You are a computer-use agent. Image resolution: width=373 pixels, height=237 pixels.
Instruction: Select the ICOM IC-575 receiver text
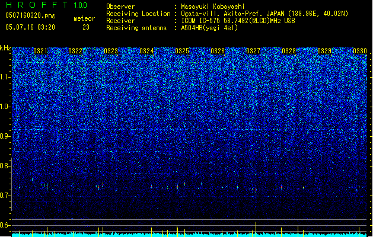coord(238,21)
